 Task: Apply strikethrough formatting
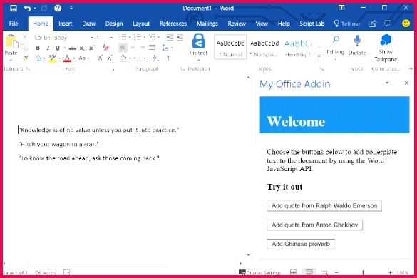pos(72,48)
